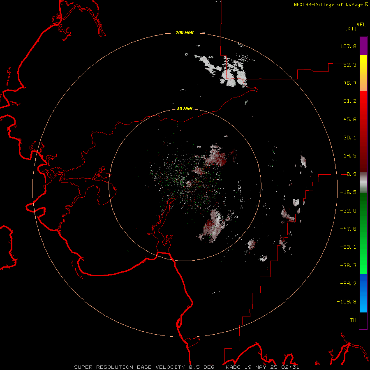This screenshot has width=370, height=370.
Task: Click the 19 MAY 25 02:31 timestamp
Action: (x=271, y=367)
